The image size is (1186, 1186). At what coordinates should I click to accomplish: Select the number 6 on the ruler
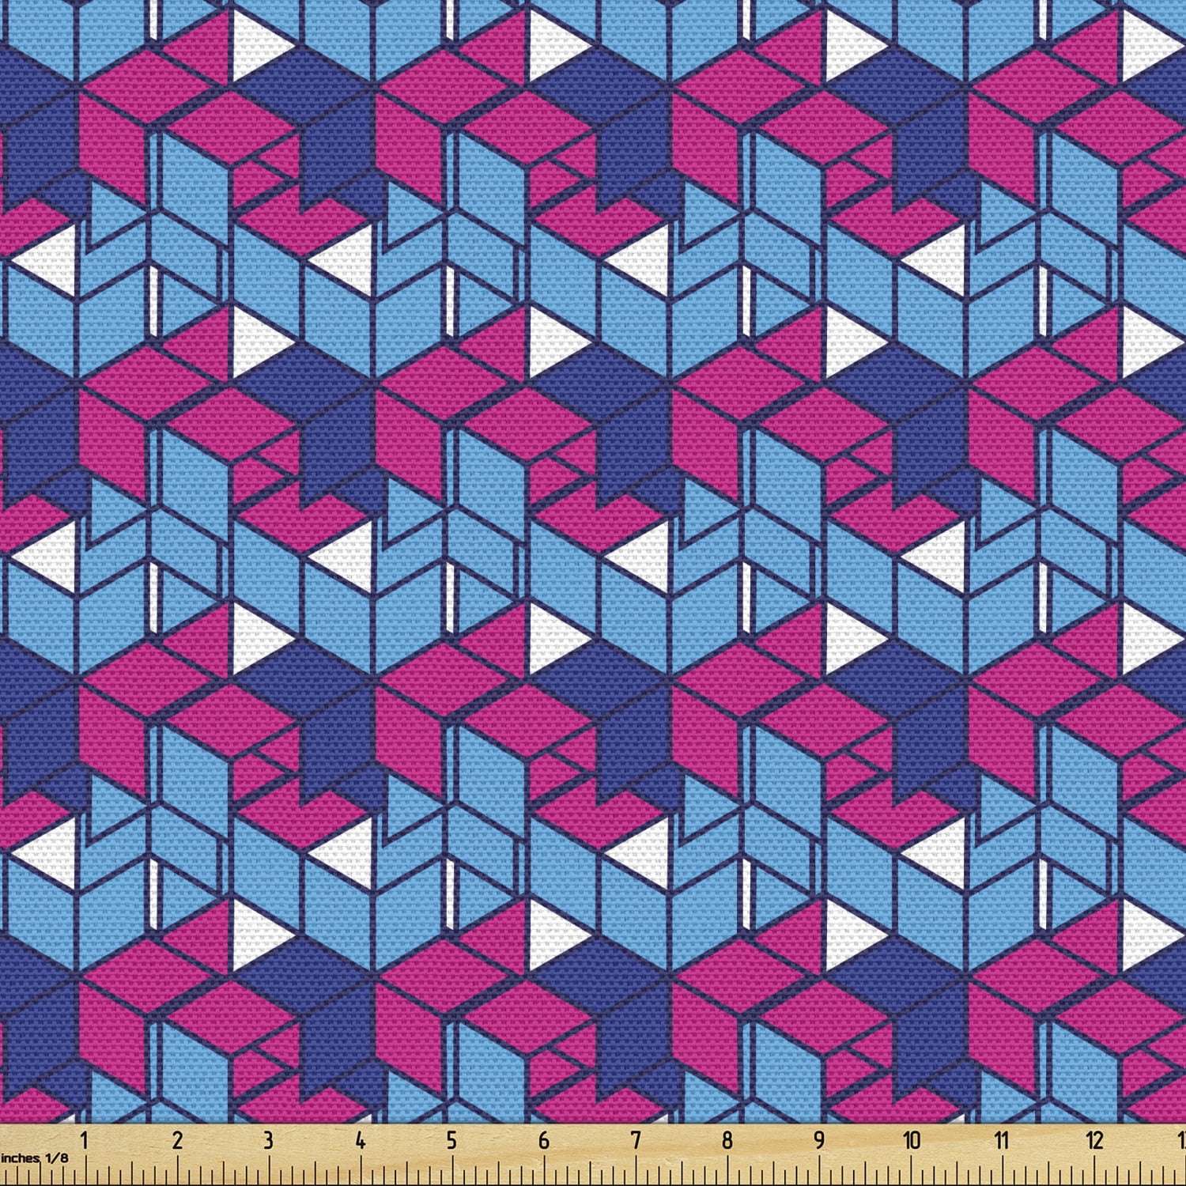pyautogui.click(x=543, y=1140)
